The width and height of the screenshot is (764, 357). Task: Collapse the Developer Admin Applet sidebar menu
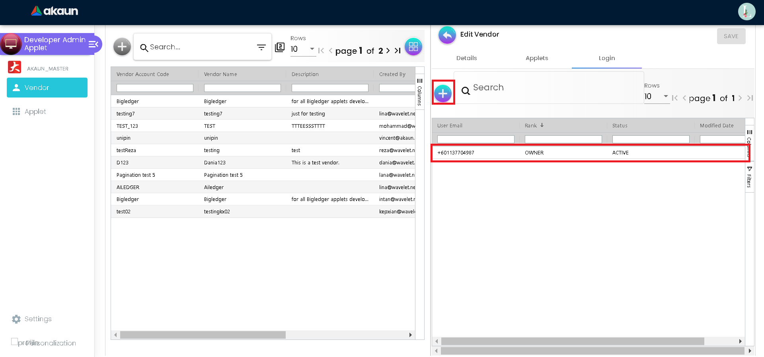[94, 44]
